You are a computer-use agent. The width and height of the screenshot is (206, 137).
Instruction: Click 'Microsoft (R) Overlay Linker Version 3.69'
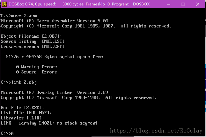pos(55,92)
